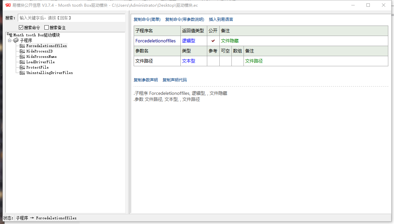Viewport: 394px width, 224px height.
Task: Select LoadDriverFile in the tree
Action: pyautogui.click(x=40, y=62)
